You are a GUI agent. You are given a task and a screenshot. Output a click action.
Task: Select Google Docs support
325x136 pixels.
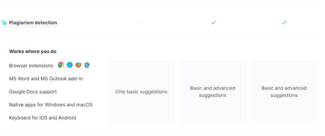tap(33, 92)
